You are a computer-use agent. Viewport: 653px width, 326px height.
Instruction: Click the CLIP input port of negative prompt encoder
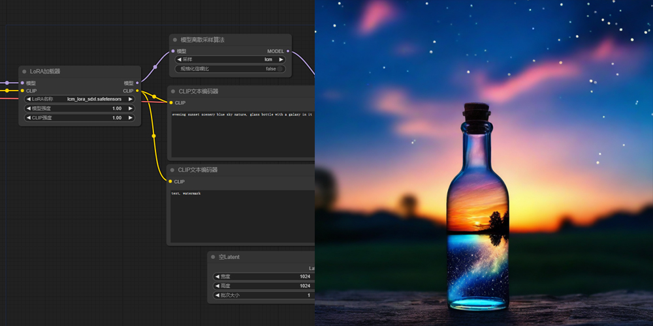click(170, 181)
